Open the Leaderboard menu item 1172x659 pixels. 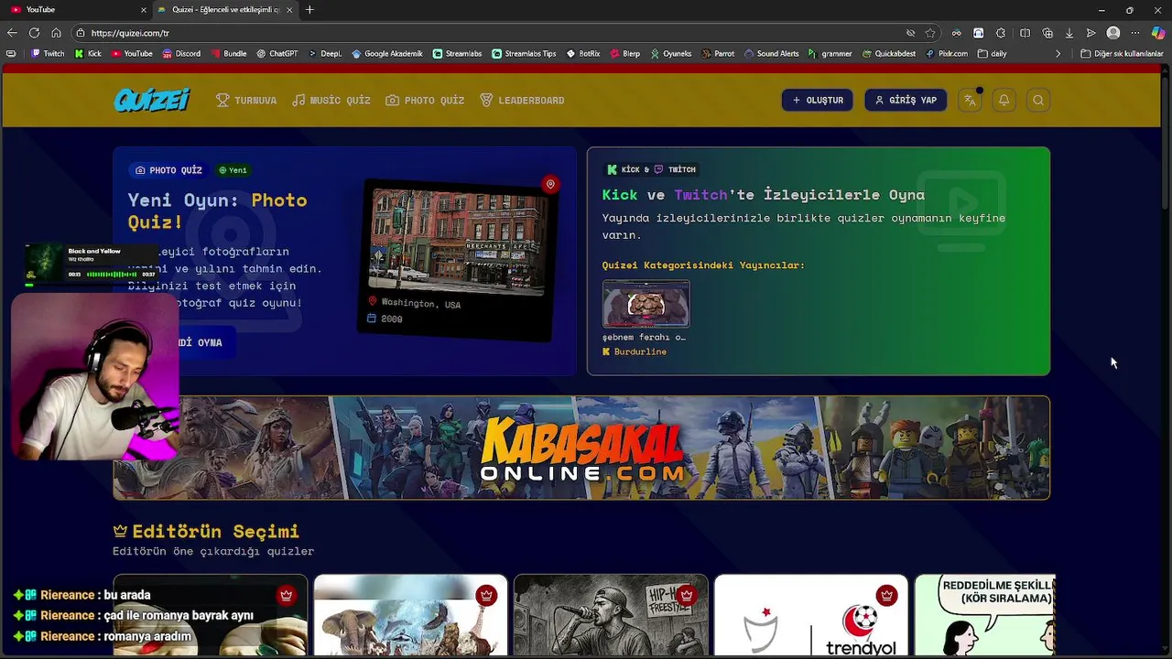click(522, 100)
